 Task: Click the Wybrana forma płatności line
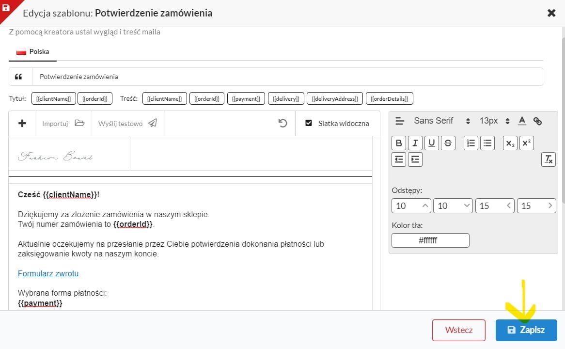coord(62,293)
